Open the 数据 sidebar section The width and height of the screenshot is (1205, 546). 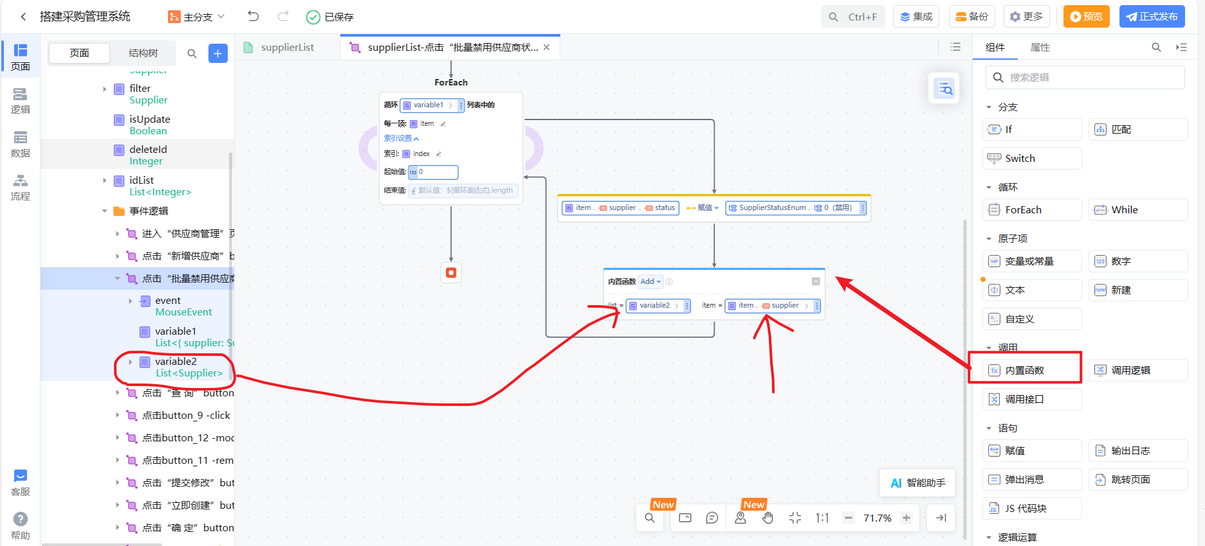pos(21,145)
